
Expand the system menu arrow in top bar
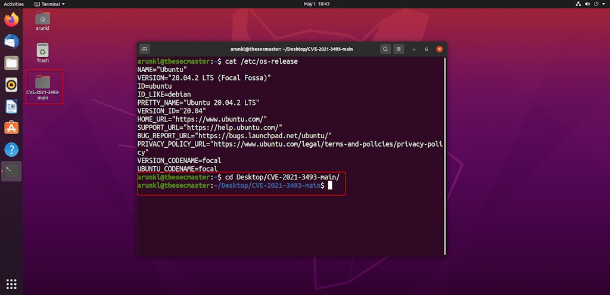604,4
